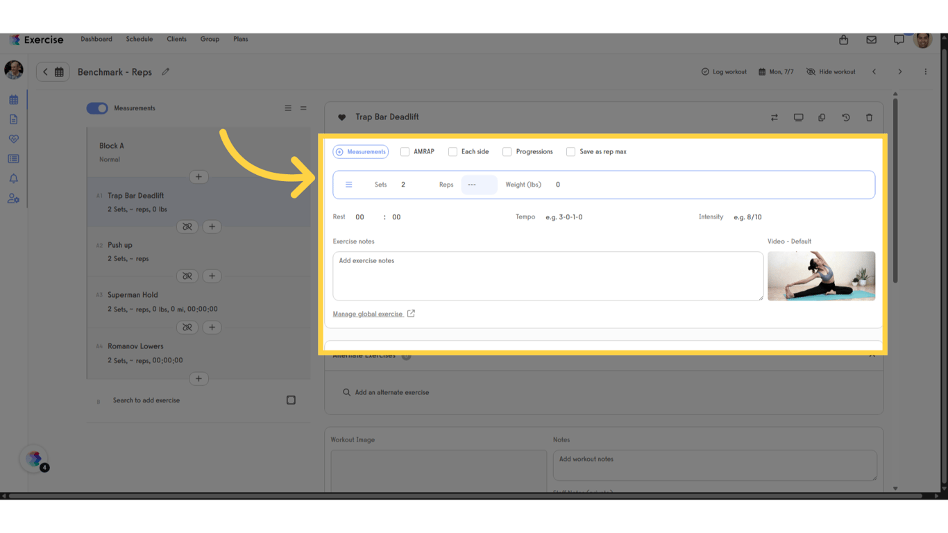Image resolution: width=948 pixels, height=533 pixels.
Task: Click the unlink icon below Superman Hold
Action: coord(187,328)
